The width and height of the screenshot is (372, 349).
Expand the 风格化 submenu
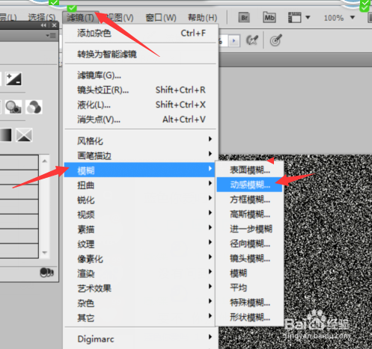[140, 140]
